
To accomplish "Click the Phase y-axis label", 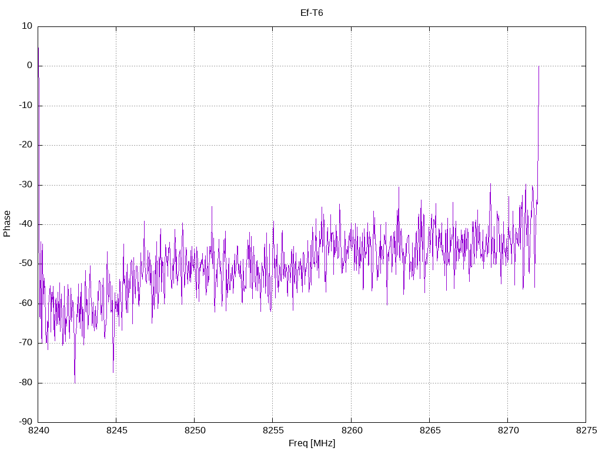I will pyautogui.click(x=7, y=224).
